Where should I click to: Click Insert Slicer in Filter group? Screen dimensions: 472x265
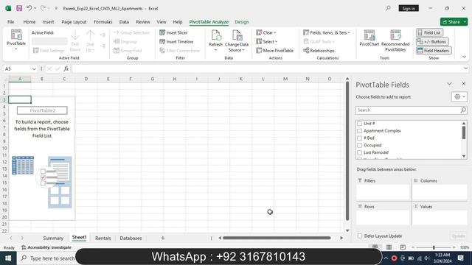pyautogui.click(x=173, y=32)
